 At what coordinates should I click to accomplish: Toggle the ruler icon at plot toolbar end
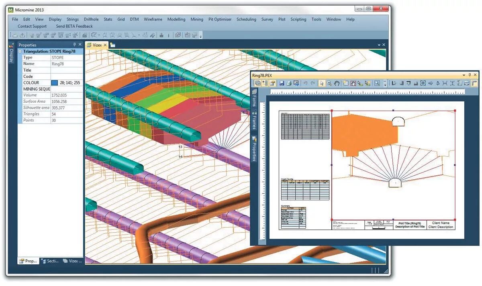point(474,83)
